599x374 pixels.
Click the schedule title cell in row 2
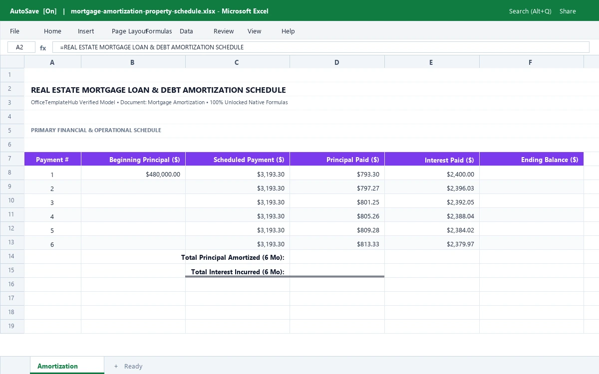click(158, 90)
